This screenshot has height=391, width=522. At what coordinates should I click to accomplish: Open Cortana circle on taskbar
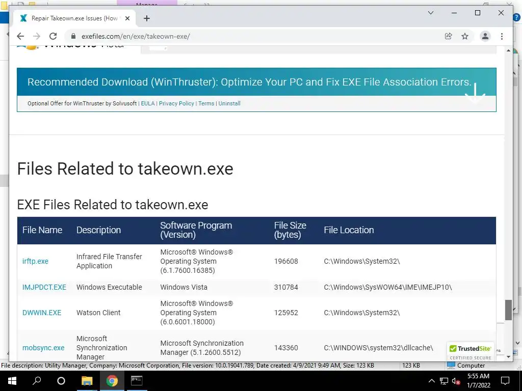point(61,381)
